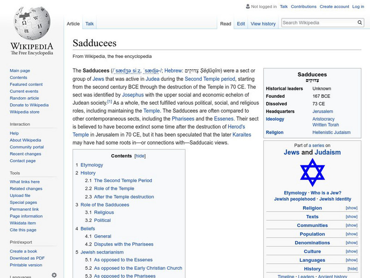Go to Main page

point(20,71)
